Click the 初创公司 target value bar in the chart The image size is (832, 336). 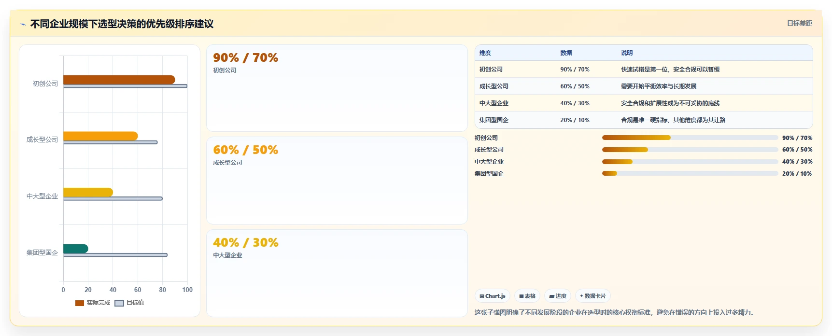coord(125,86)
